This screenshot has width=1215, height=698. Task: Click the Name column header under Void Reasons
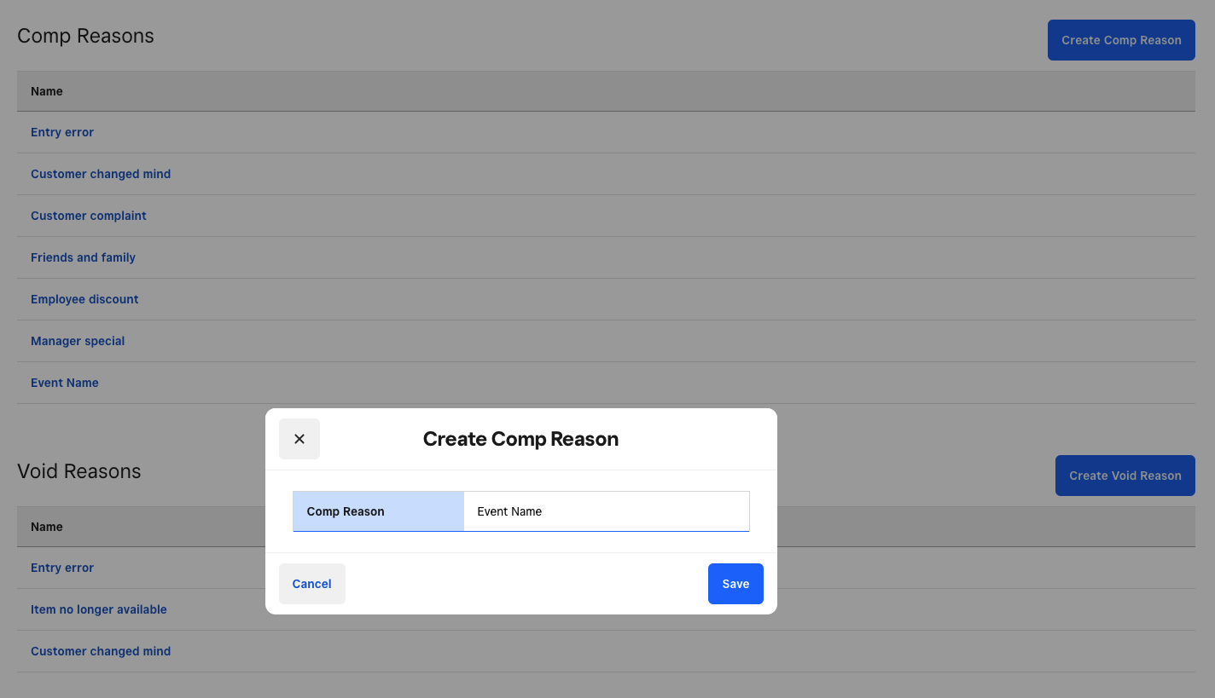click(x=46, y=527)
